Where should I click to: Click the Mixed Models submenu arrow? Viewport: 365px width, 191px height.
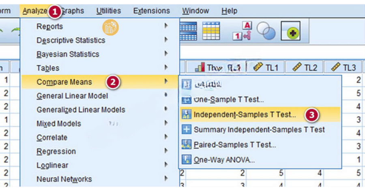pos(166,123)
